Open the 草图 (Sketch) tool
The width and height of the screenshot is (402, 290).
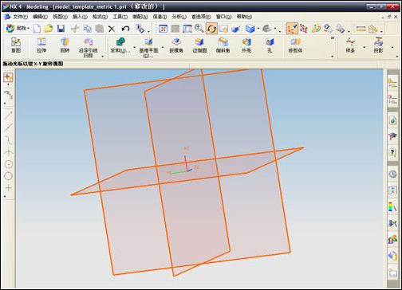tap(16, 45)
